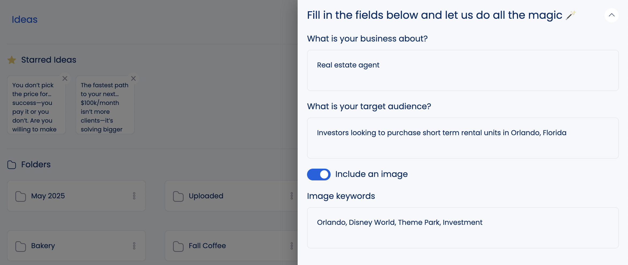Viewport: 628px width, 265px height.
Task: Remove the starred idea about fastest path
Action: (x=133, y=78)
